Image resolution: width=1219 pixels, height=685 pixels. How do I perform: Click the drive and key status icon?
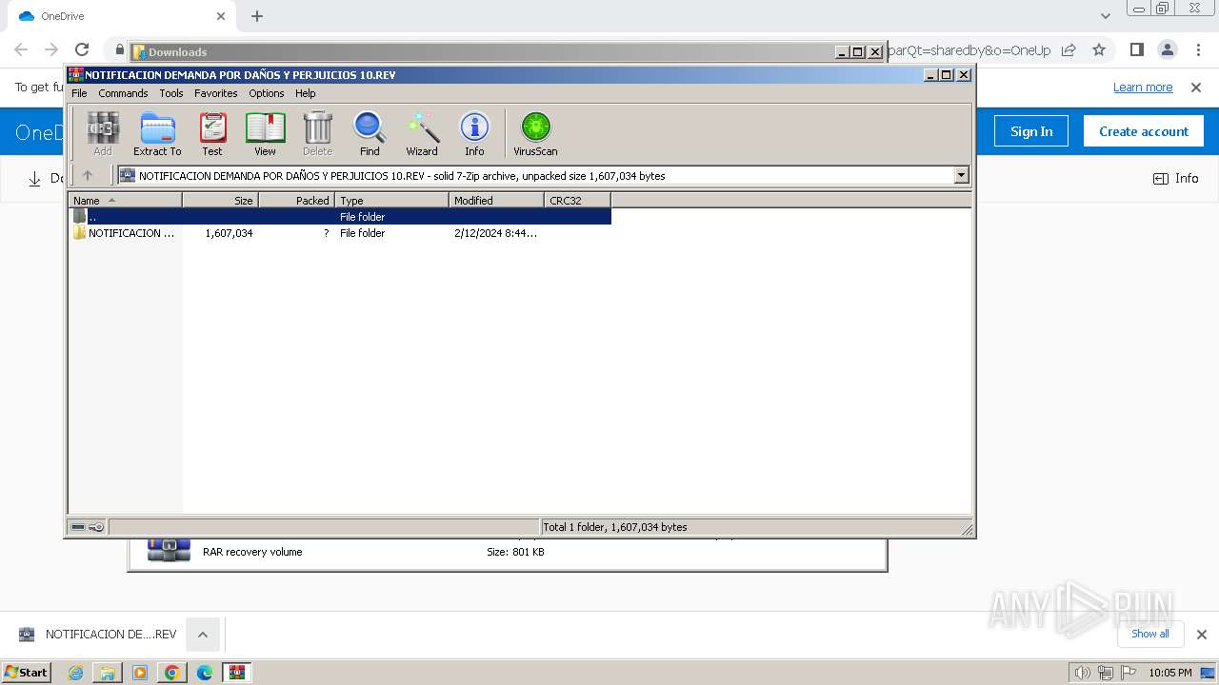[88, 527]
